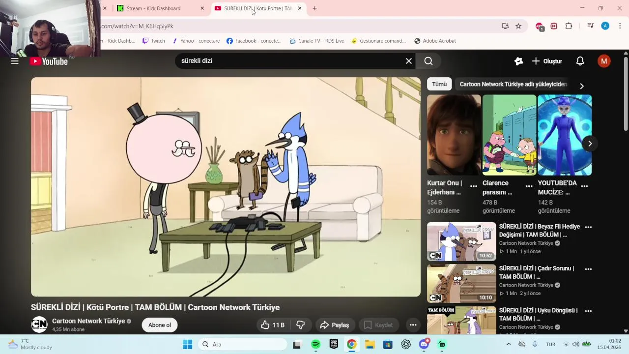Open Windows Start menu
The image size is (629, 354).
[187, 344]
